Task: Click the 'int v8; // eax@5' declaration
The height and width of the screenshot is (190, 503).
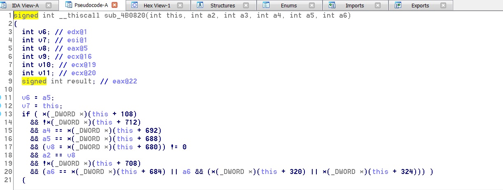Action: 55,48
